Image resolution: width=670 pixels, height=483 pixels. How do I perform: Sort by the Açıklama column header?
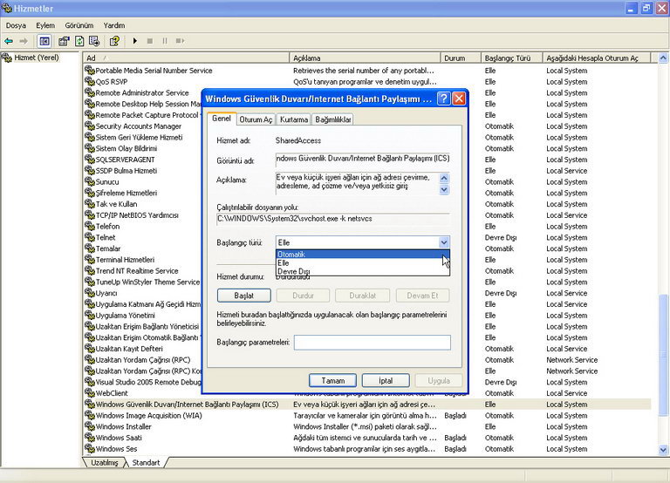point(365,58)
